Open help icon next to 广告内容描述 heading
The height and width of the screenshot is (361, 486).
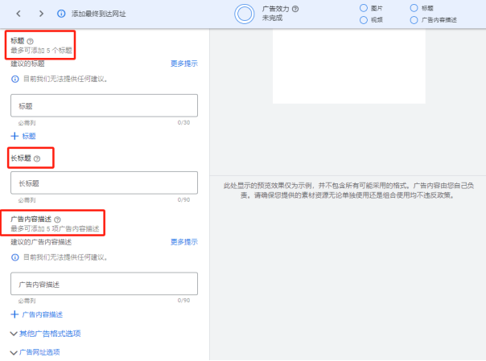coord(57,219)
